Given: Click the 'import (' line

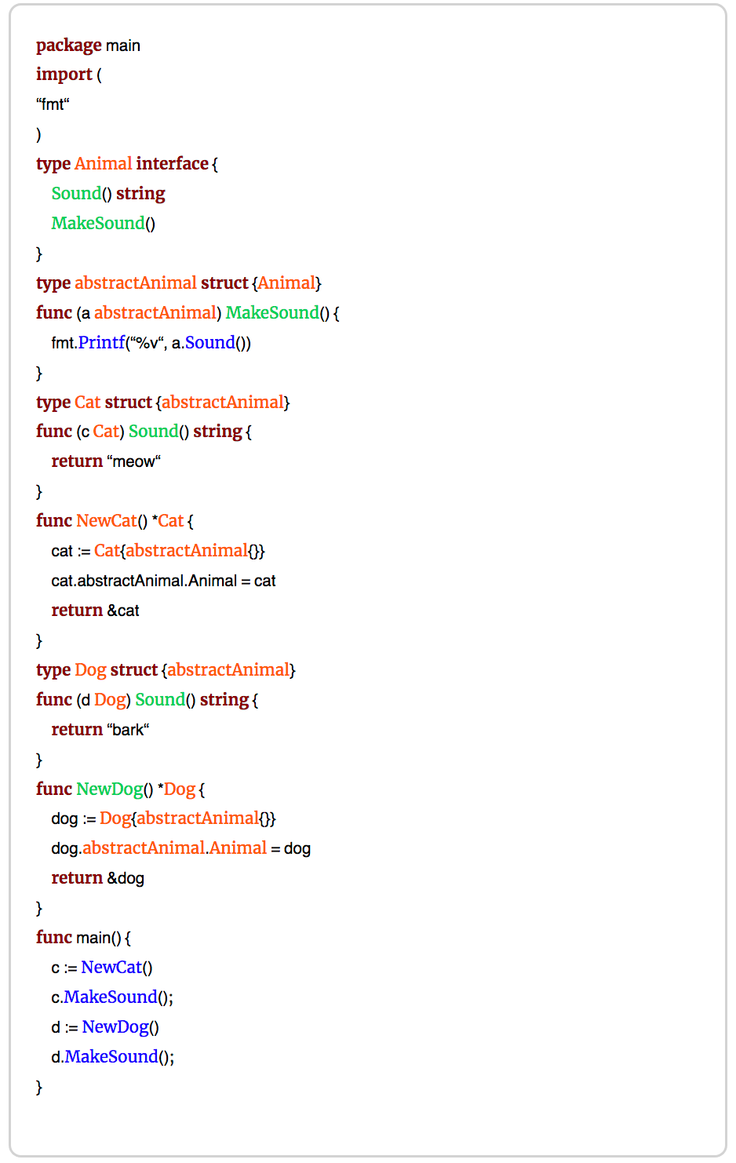Looking at the screenshot, I should [69, 75].
